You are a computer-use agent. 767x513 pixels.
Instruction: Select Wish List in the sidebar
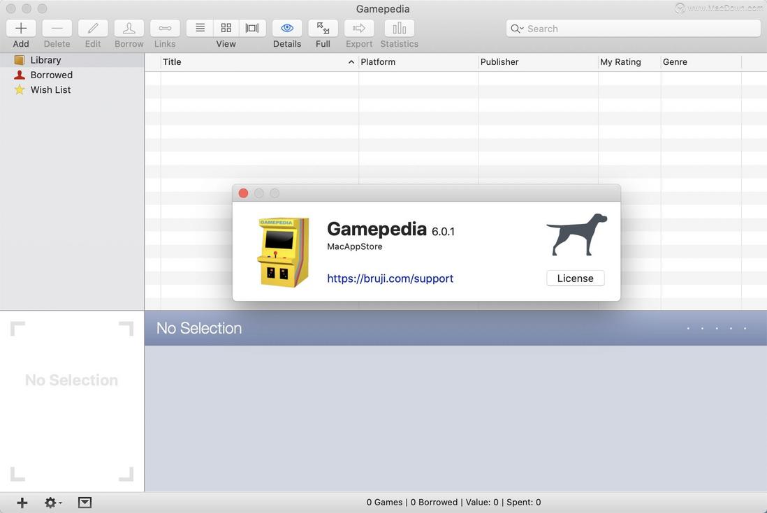tap(72, 90)
